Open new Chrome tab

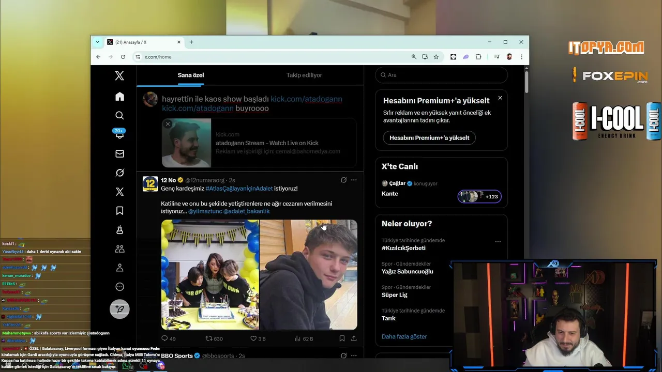click(191, 42)
